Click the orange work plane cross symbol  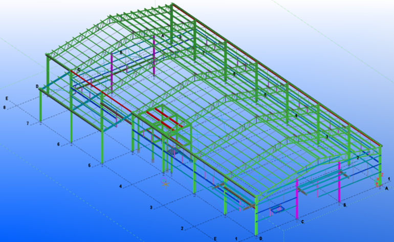166,185
